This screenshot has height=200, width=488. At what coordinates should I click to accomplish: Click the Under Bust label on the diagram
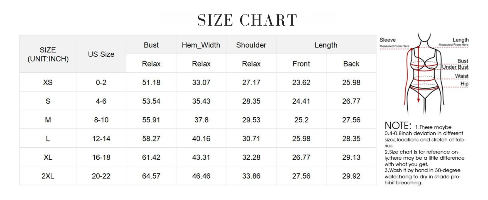[x=455, y=67]
